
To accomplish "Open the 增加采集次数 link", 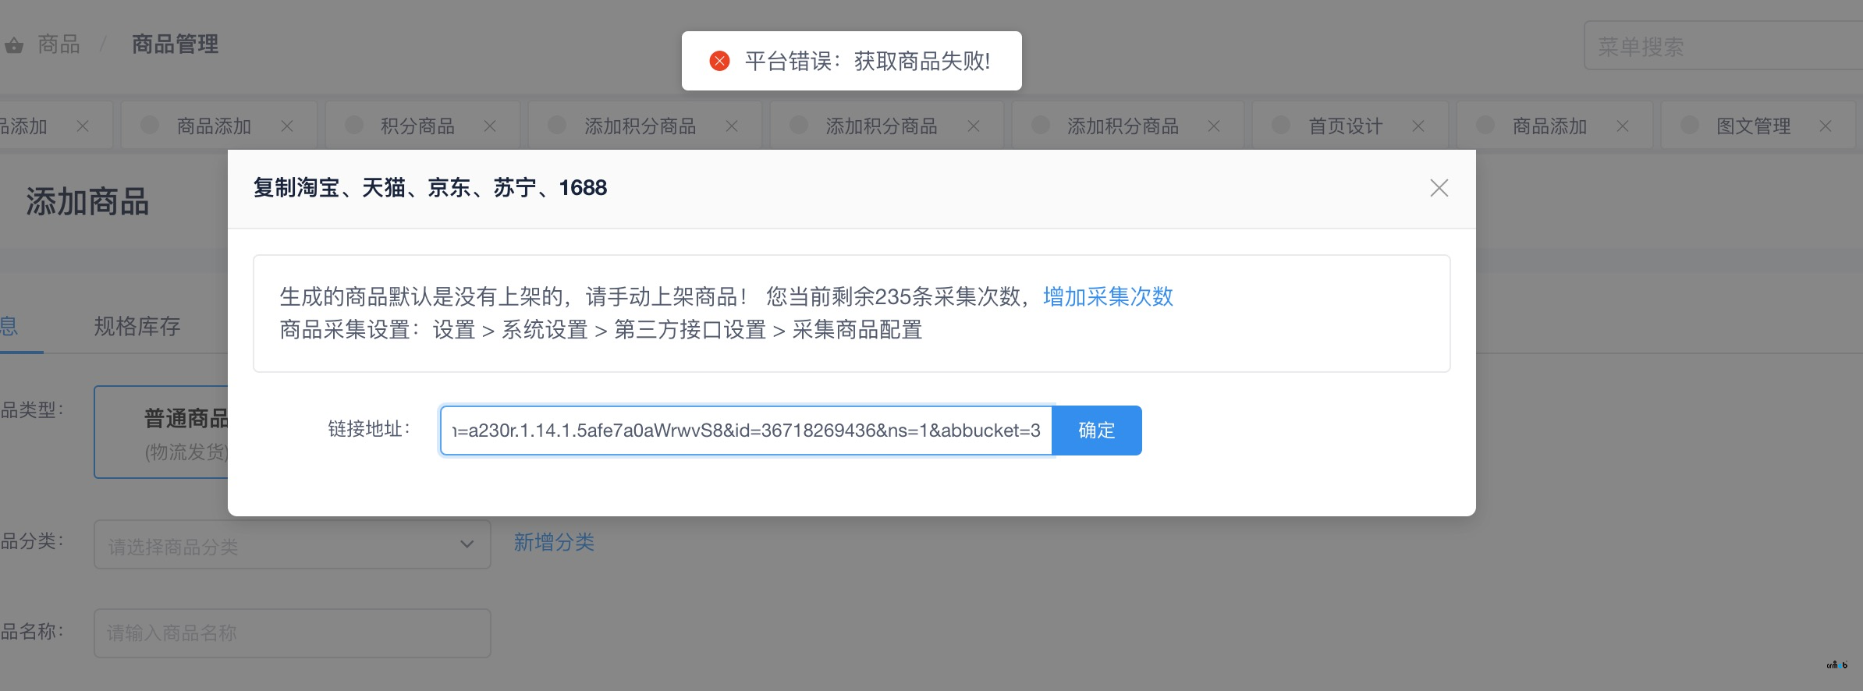I will click(x=1108, y=296).
